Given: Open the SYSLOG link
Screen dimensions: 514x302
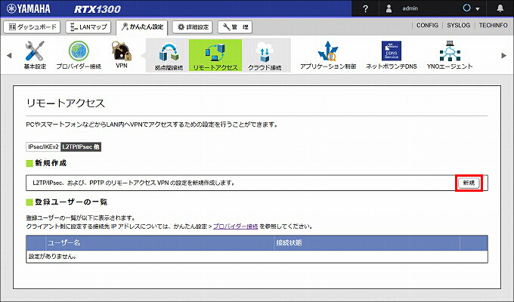Looking at the screenshot, I should [459, 25].
